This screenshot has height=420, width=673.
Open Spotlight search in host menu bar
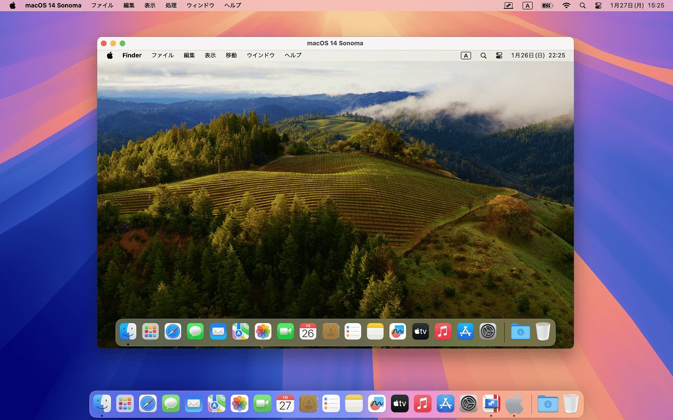(x=583, y=5)
